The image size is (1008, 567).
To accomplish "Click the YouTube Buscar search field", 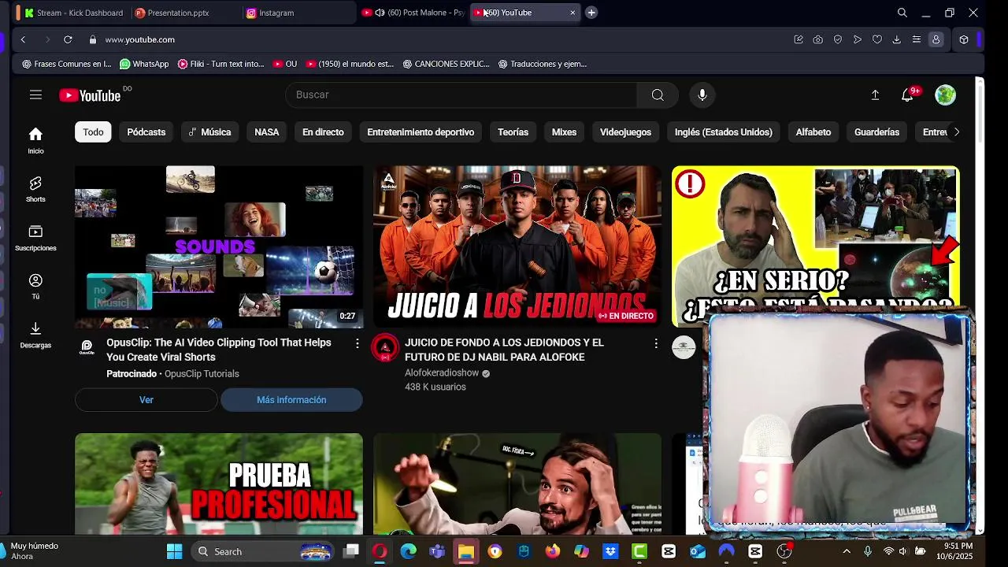I will [x=461, y=94].
